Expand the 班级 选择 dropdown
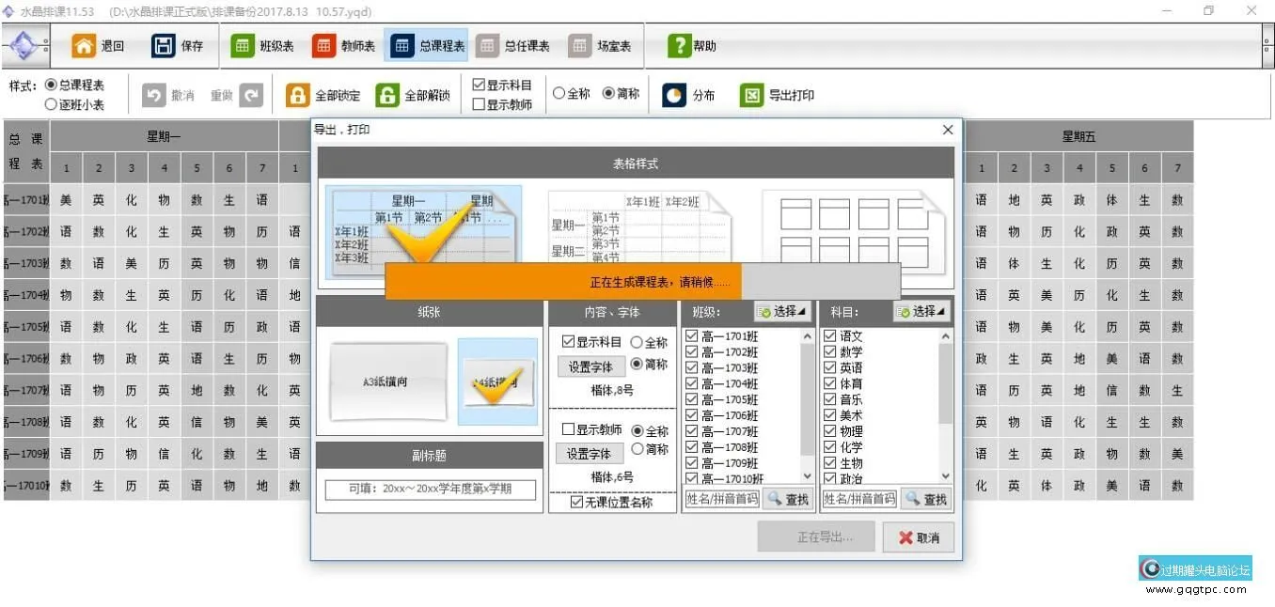Viewport: 1275px width, 607px height. [x=782, y=311]
